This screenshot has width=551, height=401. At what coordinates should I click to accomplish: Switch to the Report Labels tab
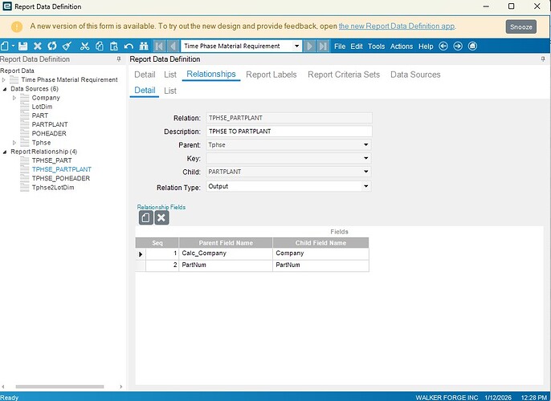pos(271,75)
